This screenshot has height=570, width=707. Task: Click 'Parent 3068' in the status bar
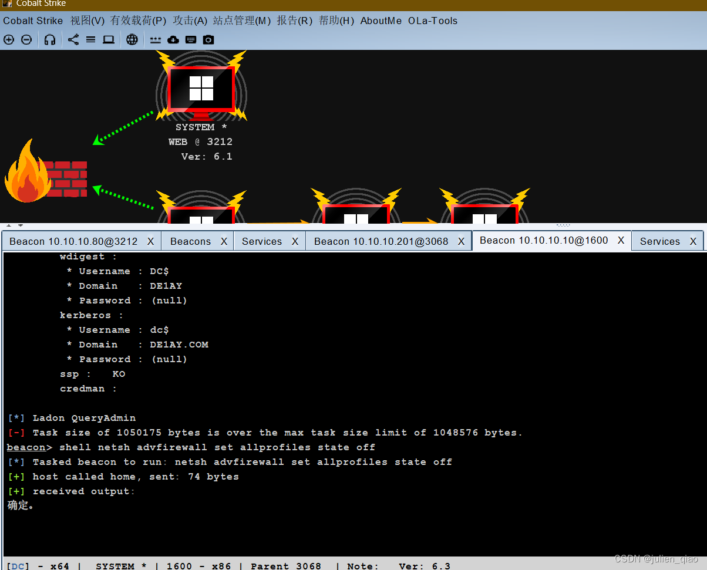pyautogui.click(x=286, y=566)
